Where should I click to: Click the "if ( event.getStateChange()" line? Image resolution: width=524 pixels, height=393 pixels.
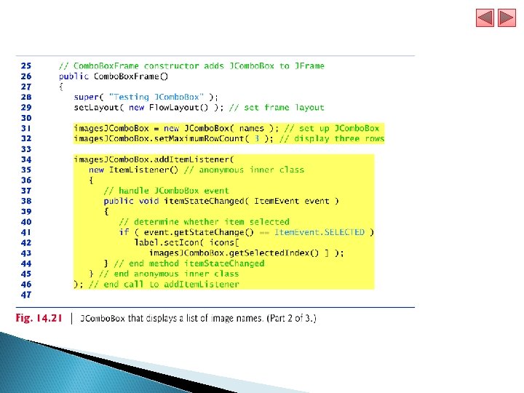(x=246, y=232)
